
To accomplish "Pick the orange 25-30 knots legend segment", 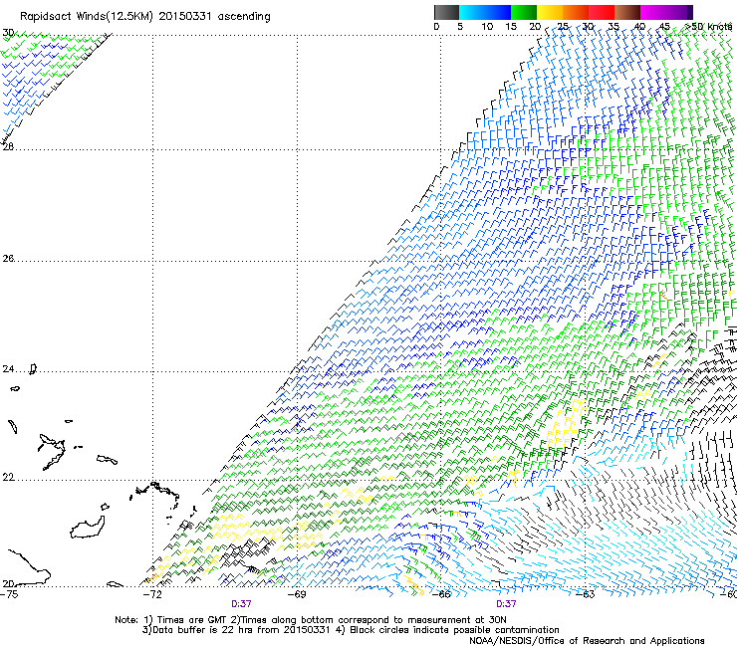I will 576,12.
